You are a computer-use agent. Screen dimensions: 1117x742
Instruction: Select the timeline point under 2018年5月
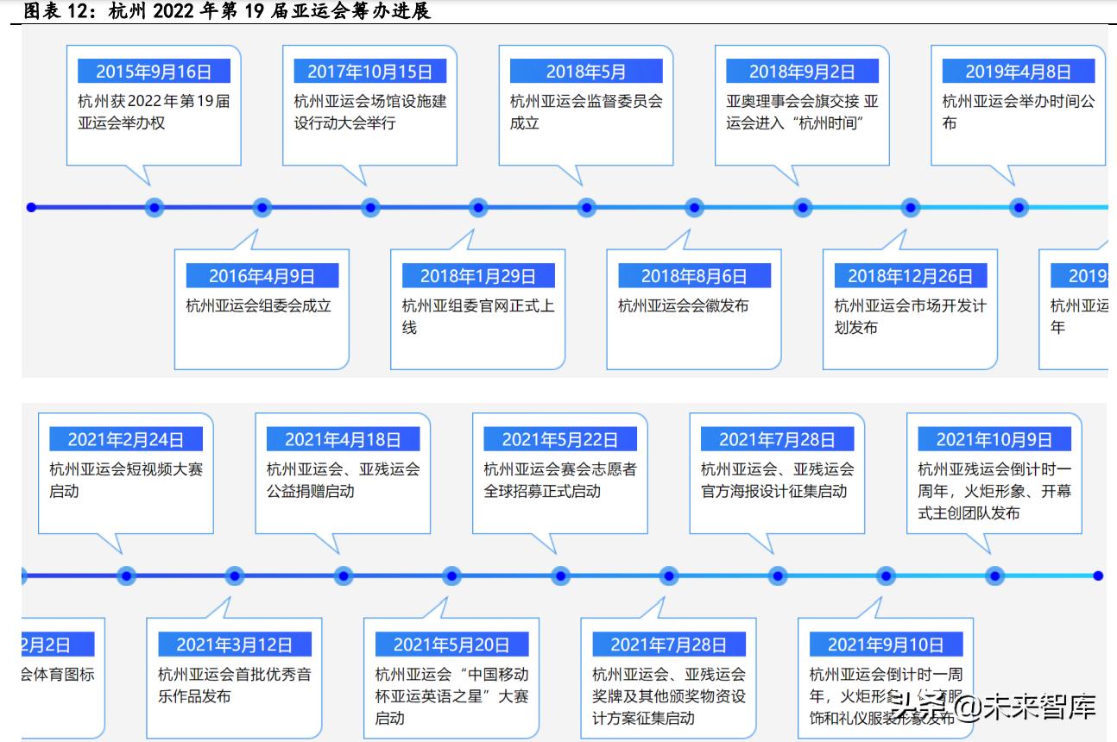tap(586, 207)
